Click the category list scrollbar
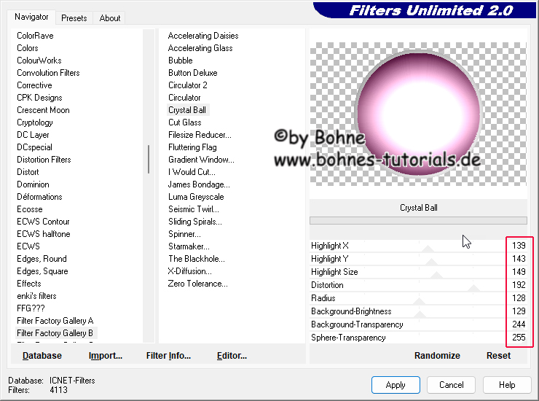Image resolution: width=539 pixels, height=401 pixels. tap(149, 158)
